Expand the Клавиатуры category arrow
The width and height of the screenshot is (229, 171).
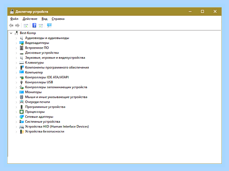coord(16,63)
